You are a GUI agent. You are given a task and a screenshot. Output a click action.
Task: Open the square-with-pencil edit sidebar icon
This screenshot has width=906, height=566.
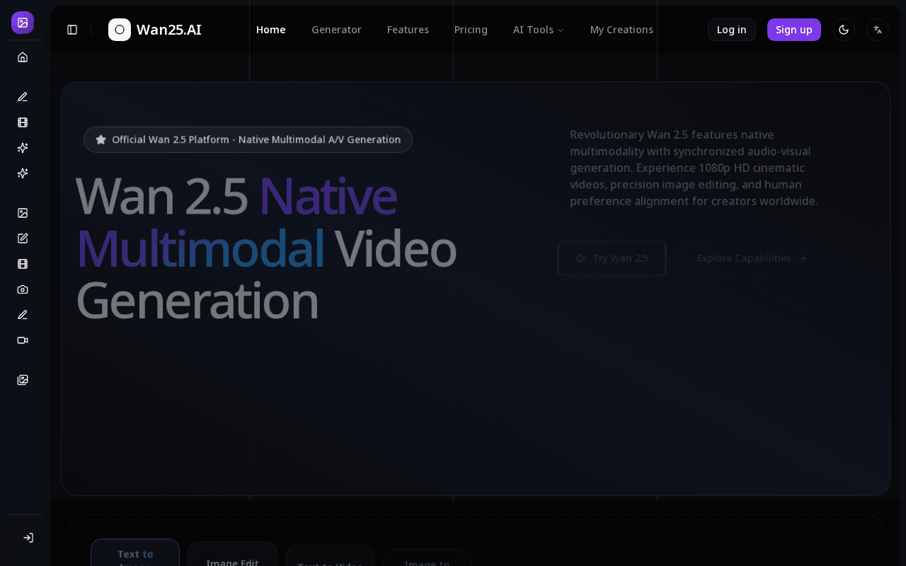coord(23,238)
